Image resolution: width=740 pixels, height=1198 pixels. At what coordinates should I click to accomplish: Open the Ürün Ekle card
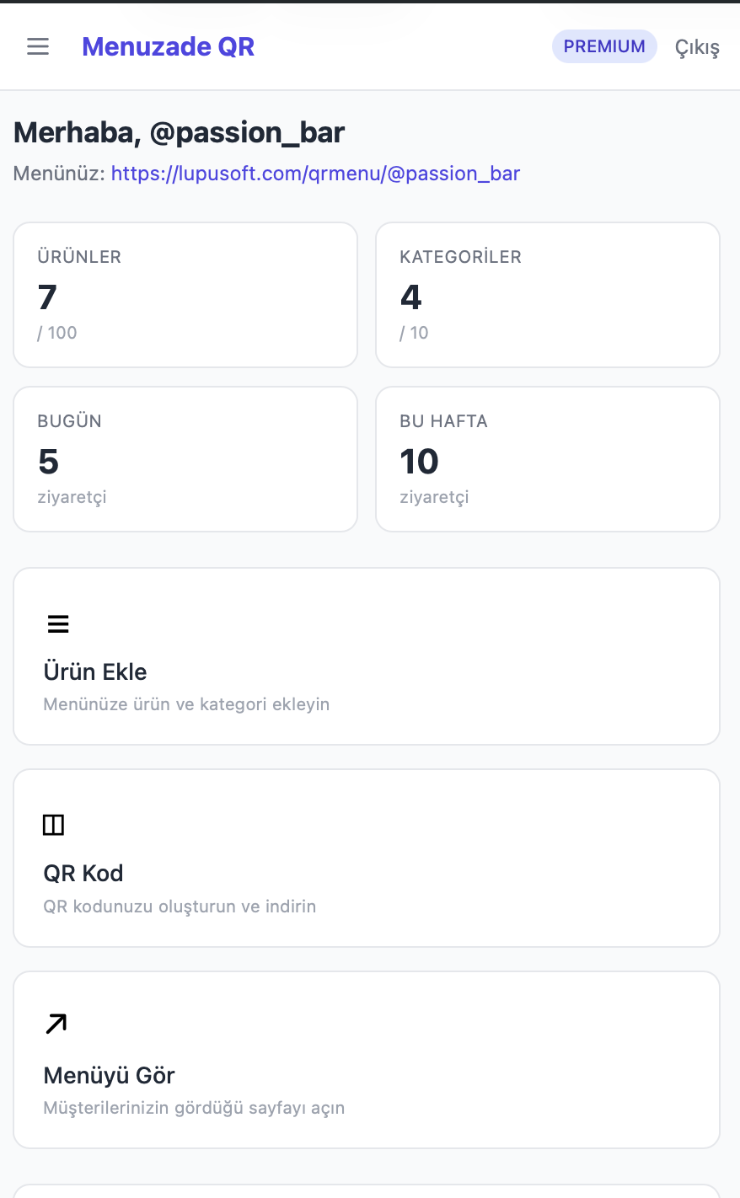[x=367, y=656]
